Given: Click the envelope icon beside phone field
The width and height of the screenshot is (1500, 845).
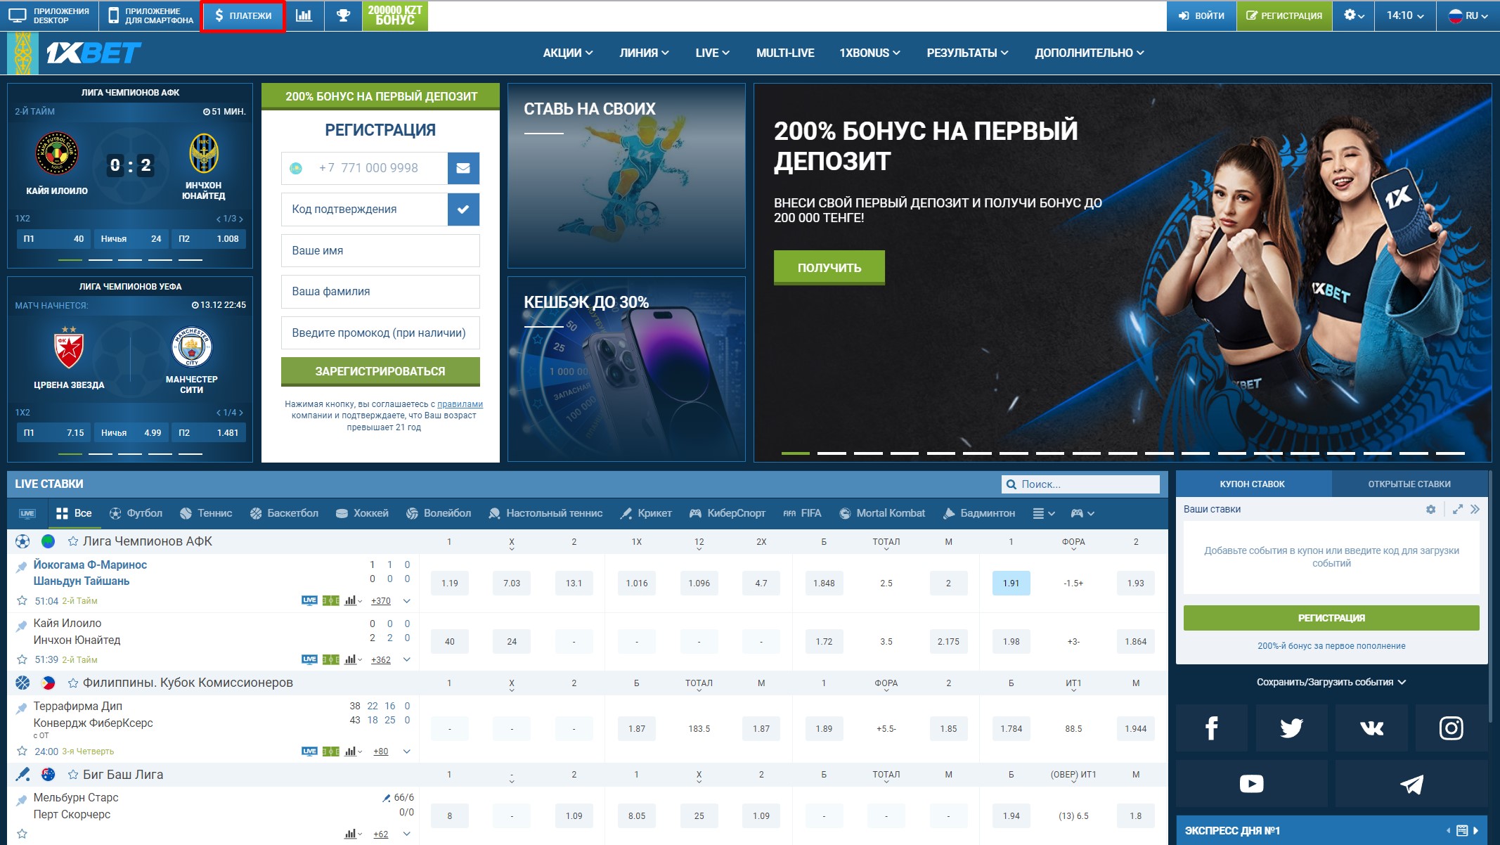Looking at the screenshot, I should click(x=463, y=168).
